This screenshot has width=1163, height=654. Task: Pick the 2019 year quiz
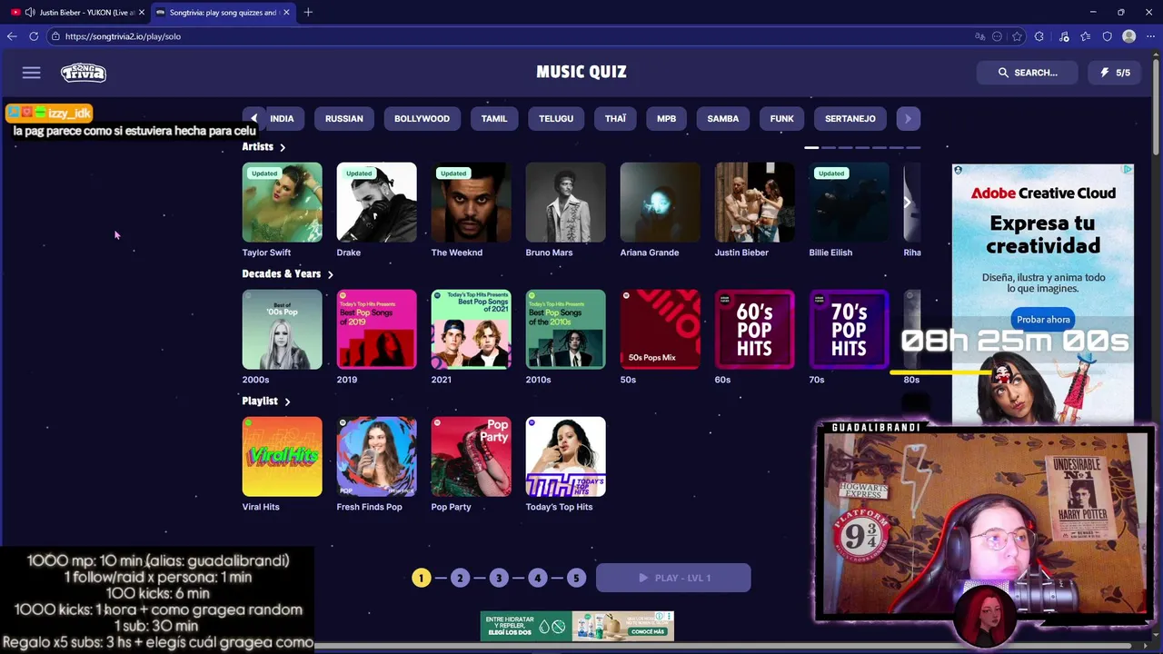click(x=376, y=330)
